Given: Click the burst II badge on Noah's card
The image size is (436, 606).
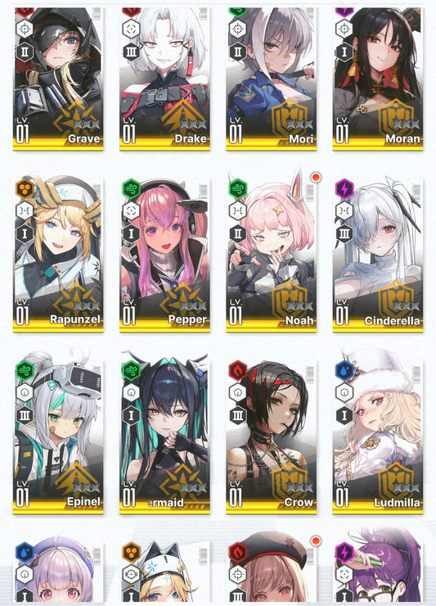Looking at the screenshot, I should coord(238,234).
